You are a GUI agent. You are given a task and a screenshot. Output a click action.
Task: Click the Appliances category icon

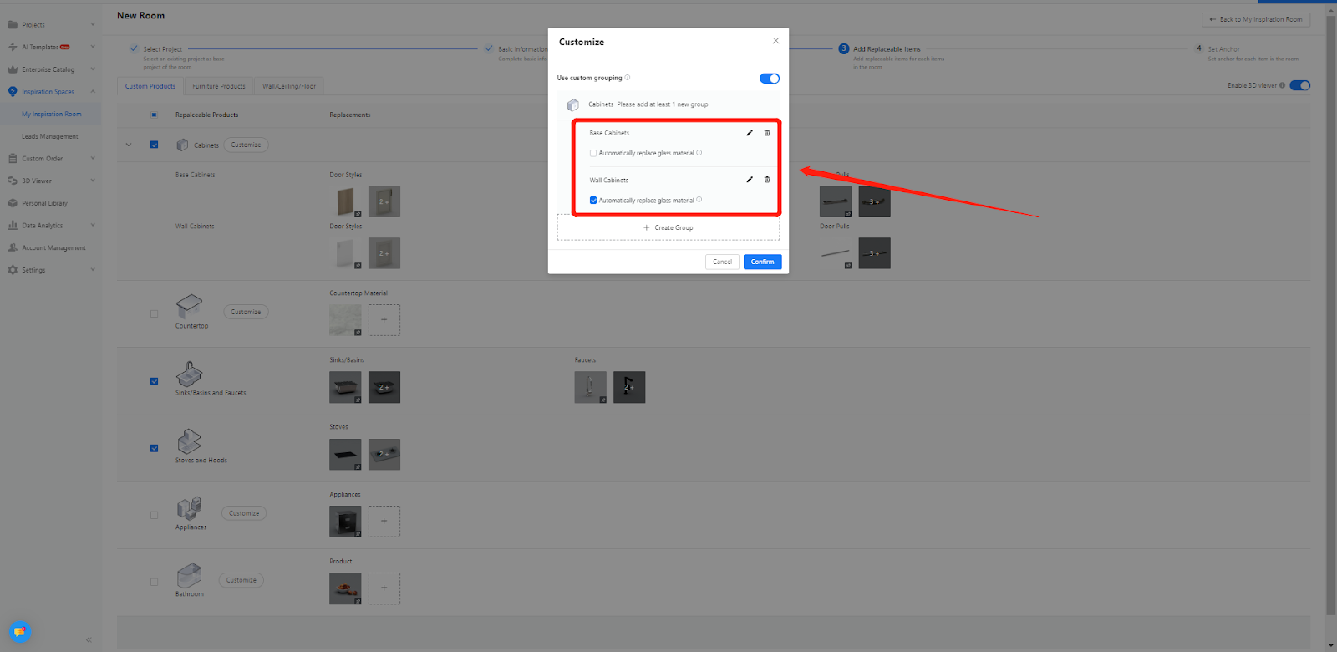pyautogui.click(x=190, y=508)
